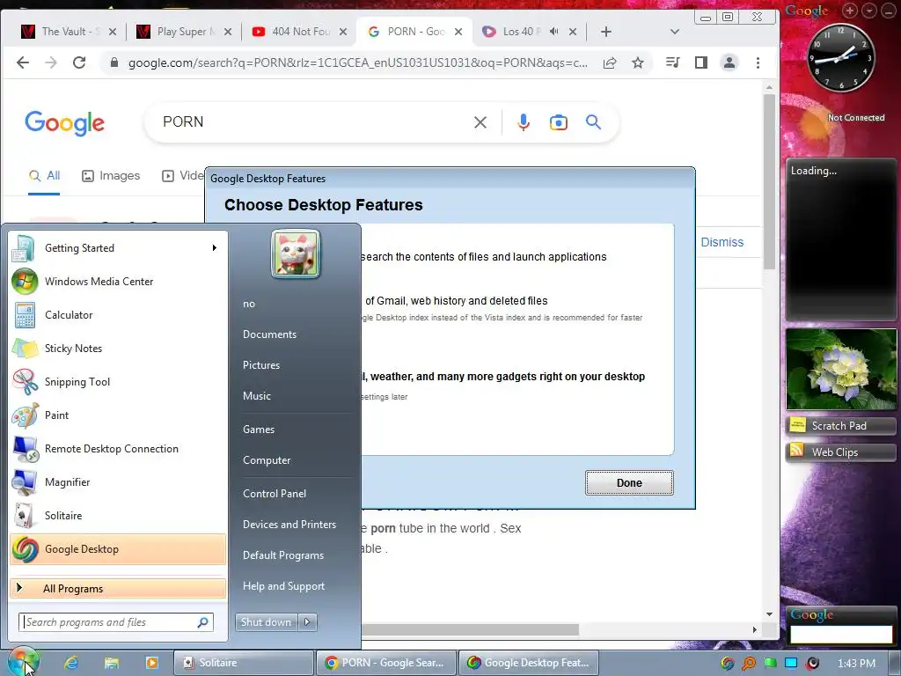Reload the Google search page

79,62
